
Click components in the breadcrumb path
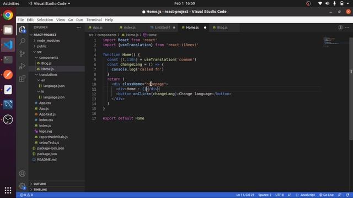point(106,35)
